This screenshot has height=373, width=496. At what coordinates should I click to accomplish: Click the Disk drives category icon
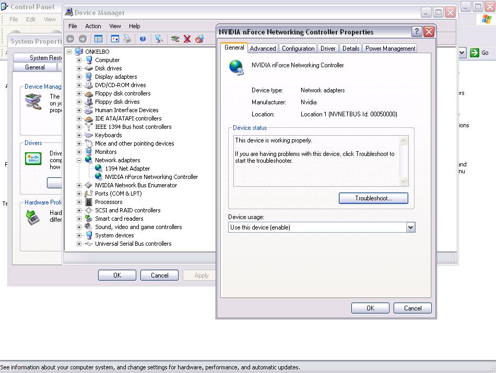89,68
